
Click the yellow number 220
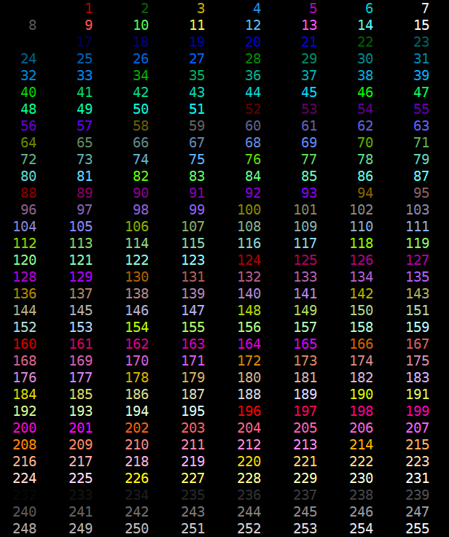(249, 461)
